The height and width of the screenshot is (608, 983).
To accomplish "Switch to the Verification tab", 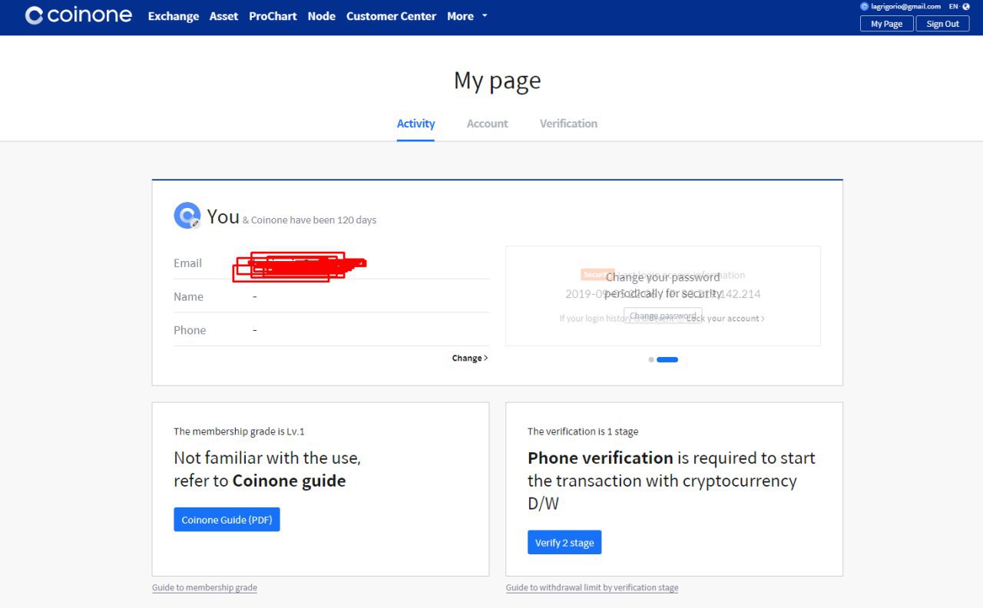I will tap(568, 124).
